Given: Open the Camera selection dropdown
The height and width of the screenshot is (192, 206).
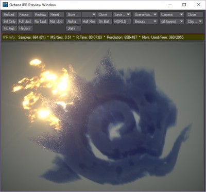Looking at the screenshot, I should [x=172, y=14].
